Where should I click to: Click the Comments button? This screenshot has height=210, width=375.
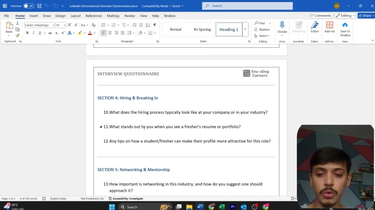coord(321,16)
